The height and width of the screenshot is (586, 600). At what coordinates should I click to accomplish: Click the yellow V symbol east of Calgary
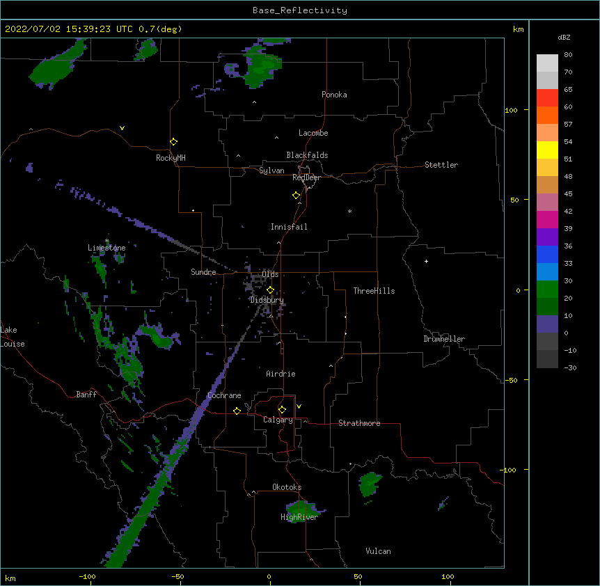(x=299, y=406)
